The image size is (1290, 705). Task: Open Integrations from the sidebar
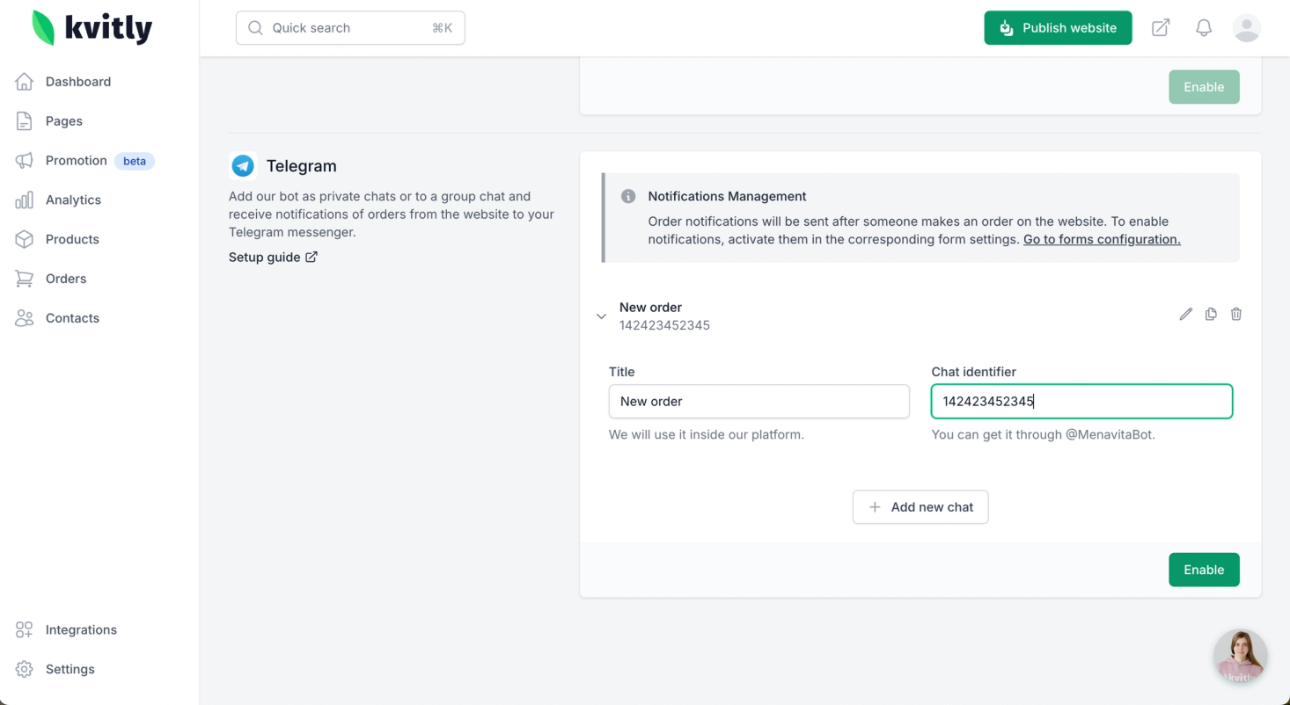click(x=81, y=630)
